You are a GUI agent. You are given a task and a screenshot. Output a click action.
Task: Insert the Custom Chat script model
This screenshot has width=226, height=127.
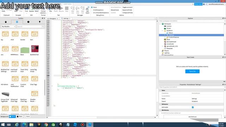(25, 79)
